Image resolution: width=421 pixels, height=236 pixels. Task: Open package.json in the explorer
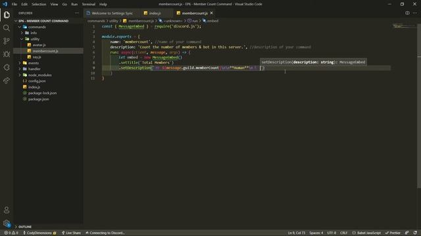click(x=38, y=99)
